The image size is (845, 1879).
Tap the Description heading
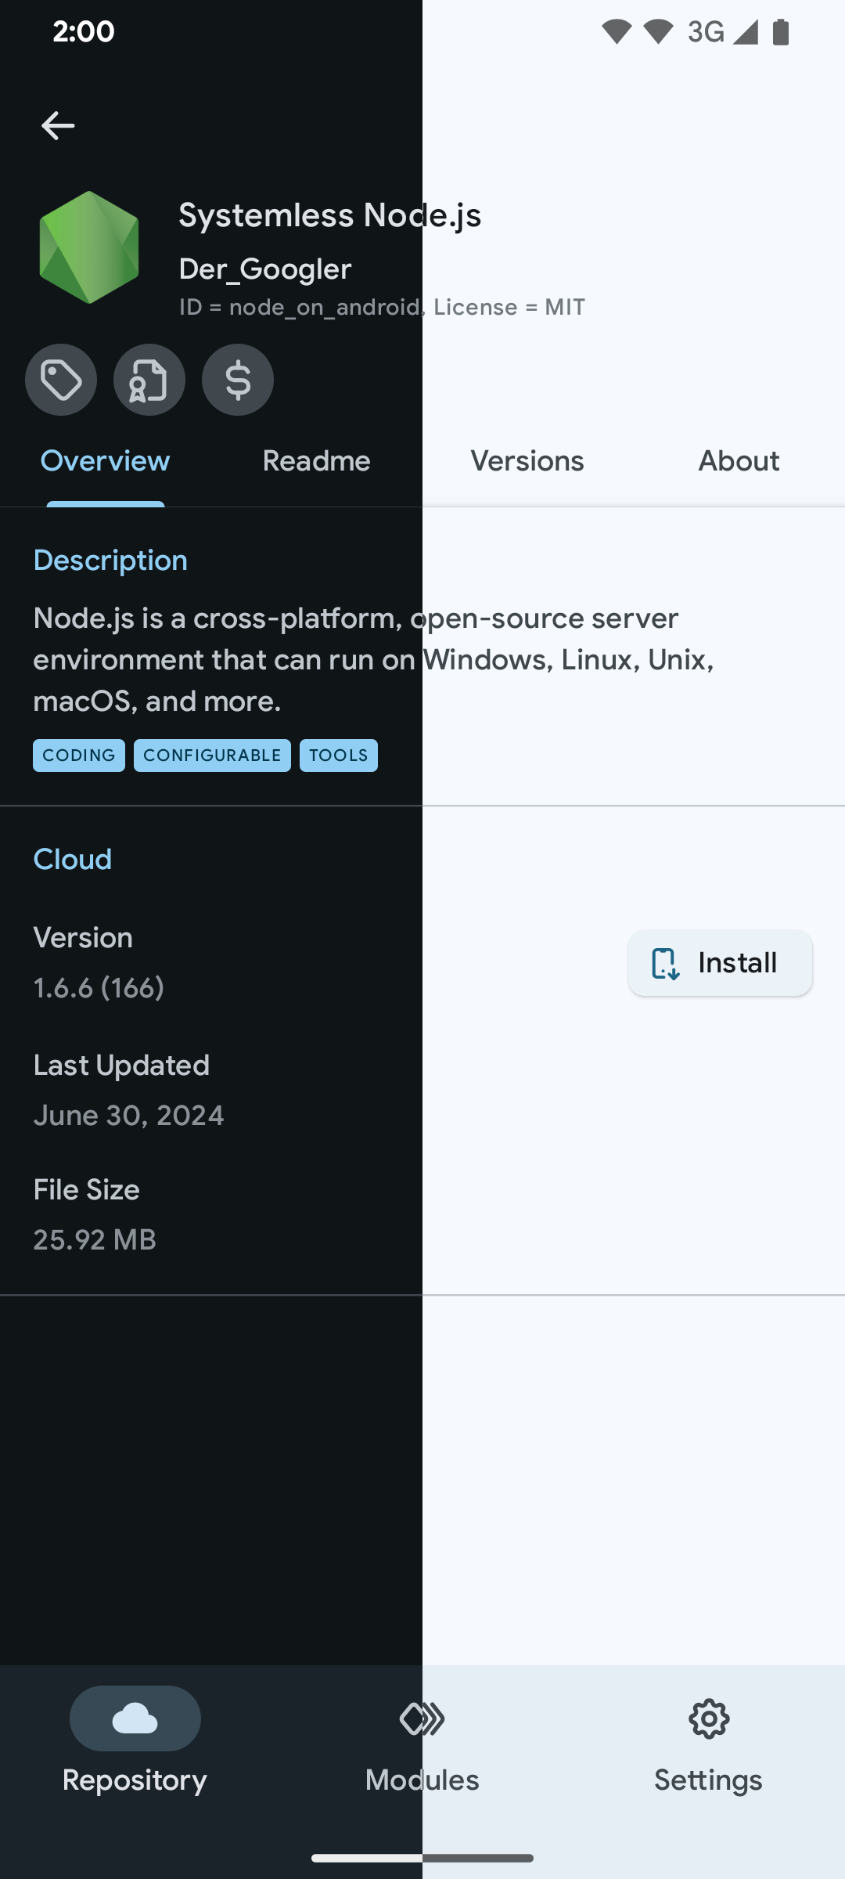click(110, 561)
